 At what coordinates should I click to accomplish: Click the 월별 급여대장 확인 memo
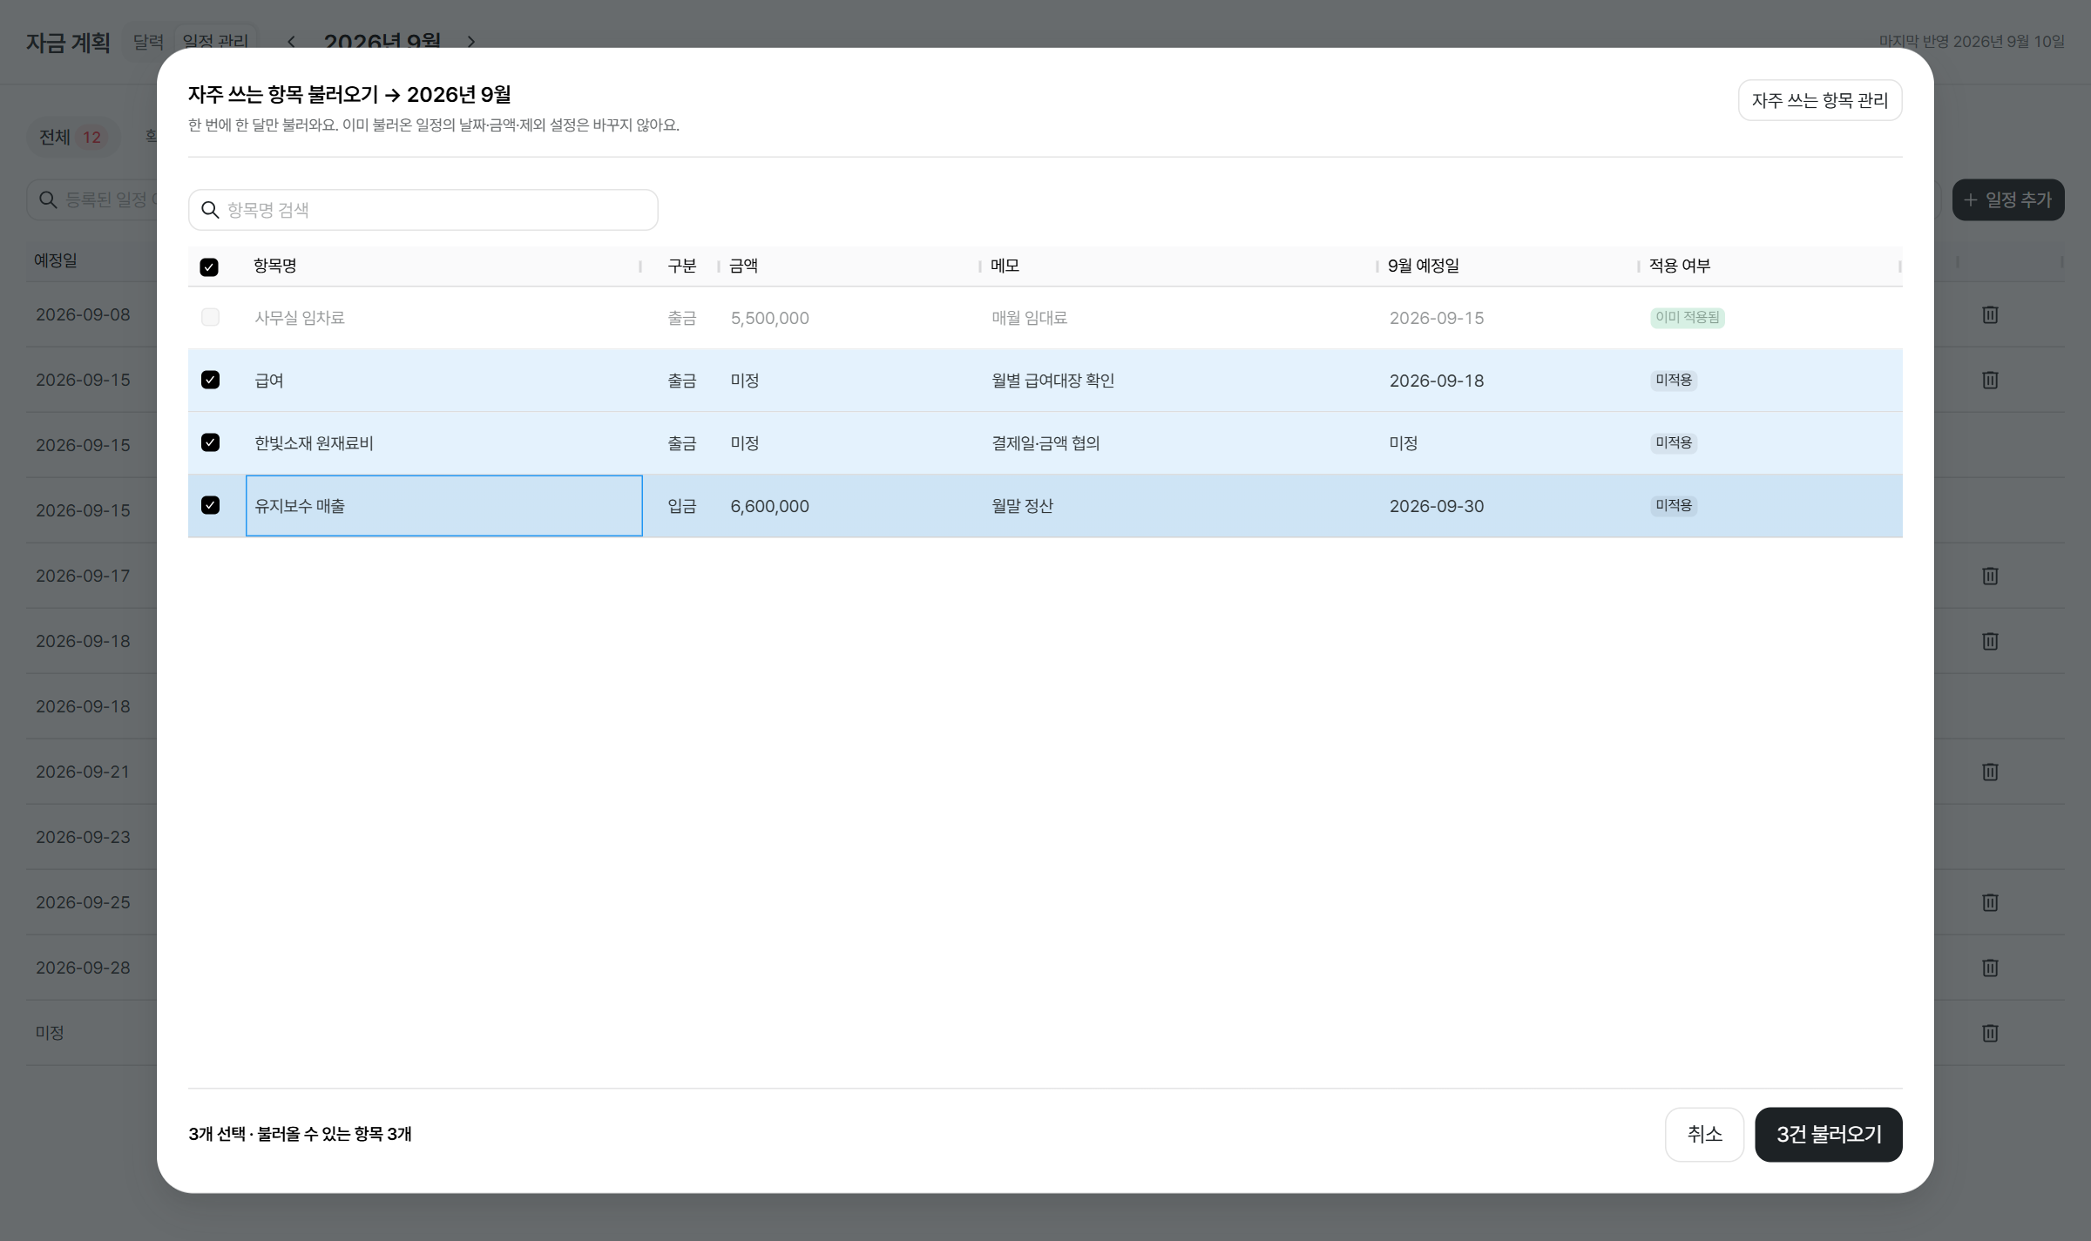[x=1052, y=381]
